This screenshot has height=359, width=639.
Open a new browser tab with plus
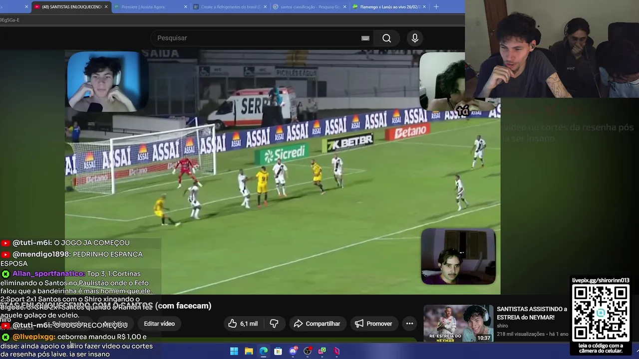436,6
